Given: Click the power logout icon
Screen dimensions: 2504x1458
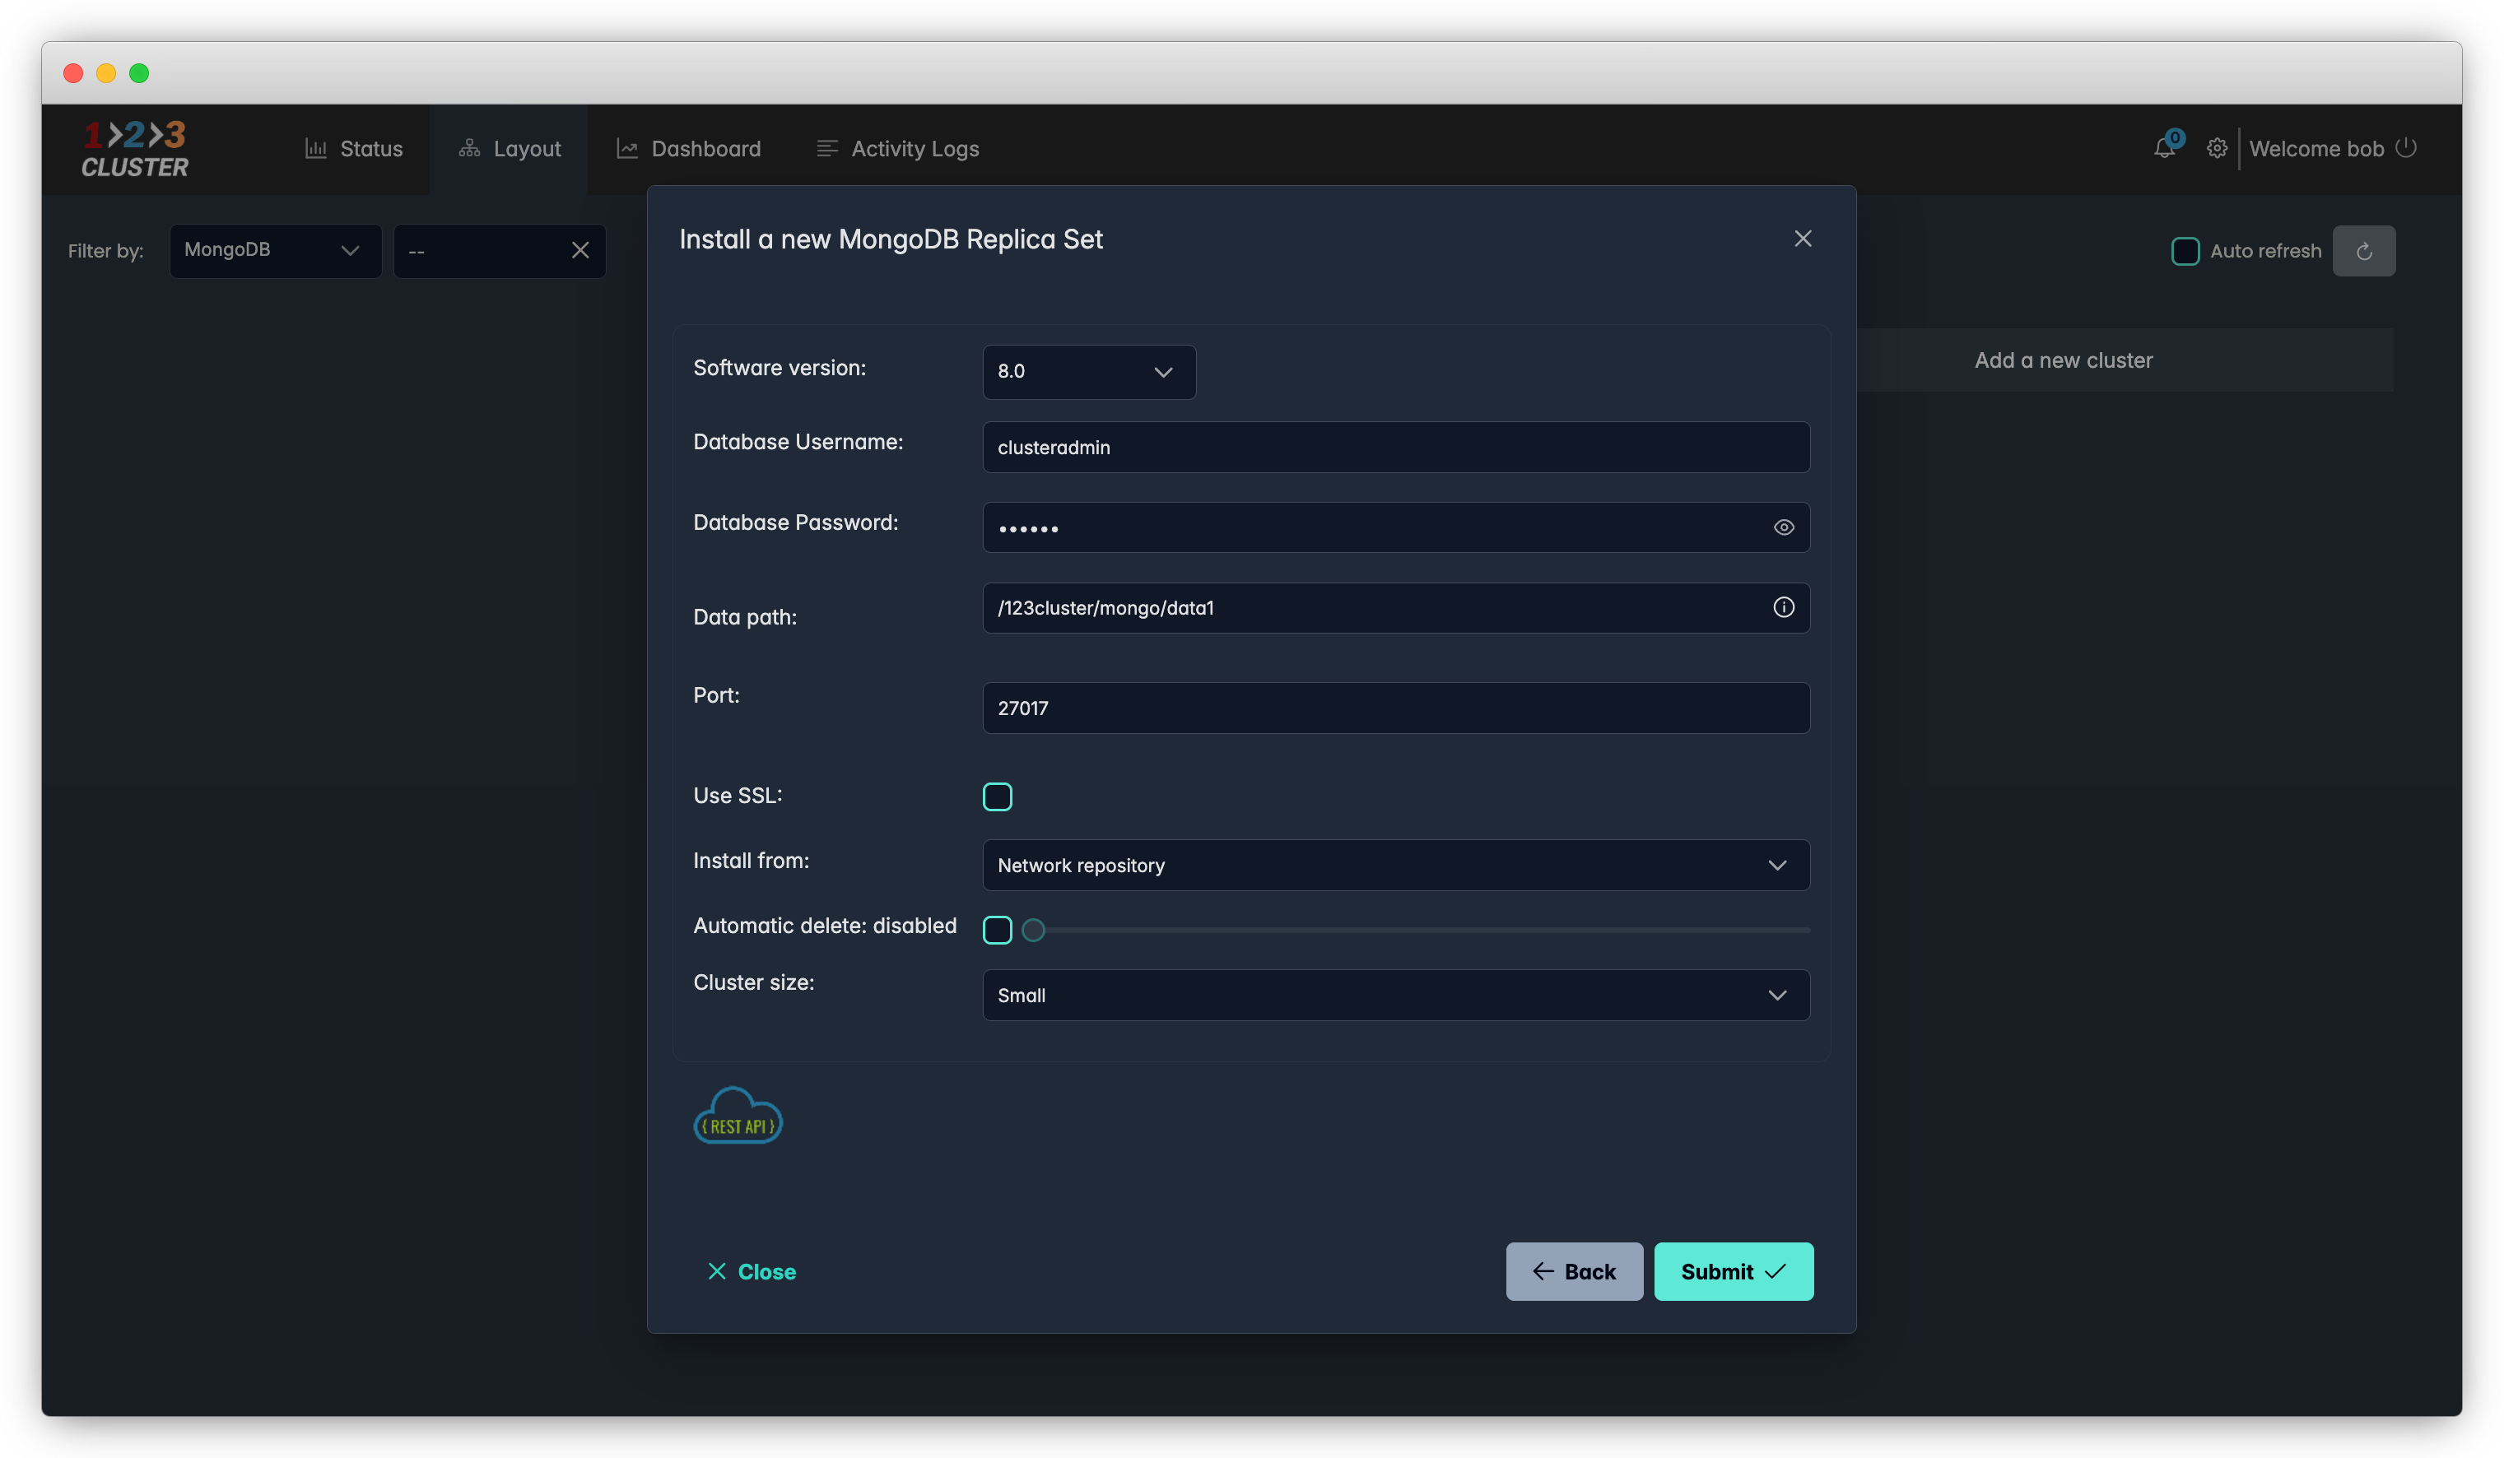Looking at the screenshot, I should (2405, 148).
